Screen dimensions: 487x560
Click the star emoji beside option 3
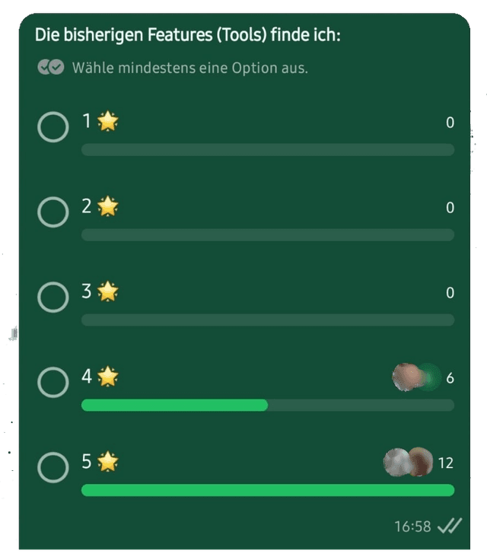(108, 291)
